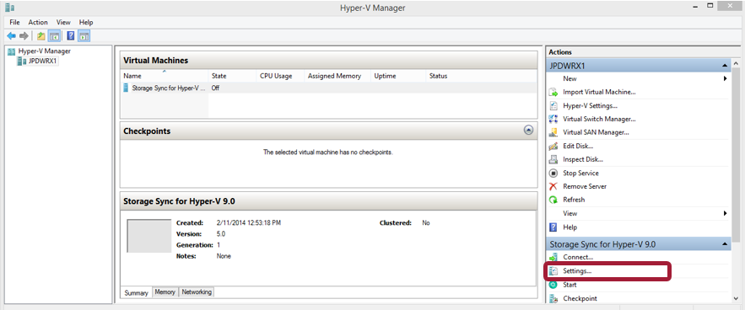
Task: Select Stop Service action
Action: pos(580,173)
